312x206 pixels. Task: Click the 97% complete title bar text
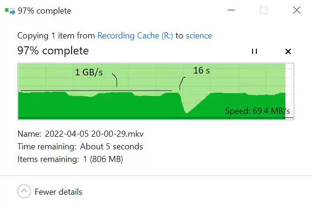coord(44,11)
